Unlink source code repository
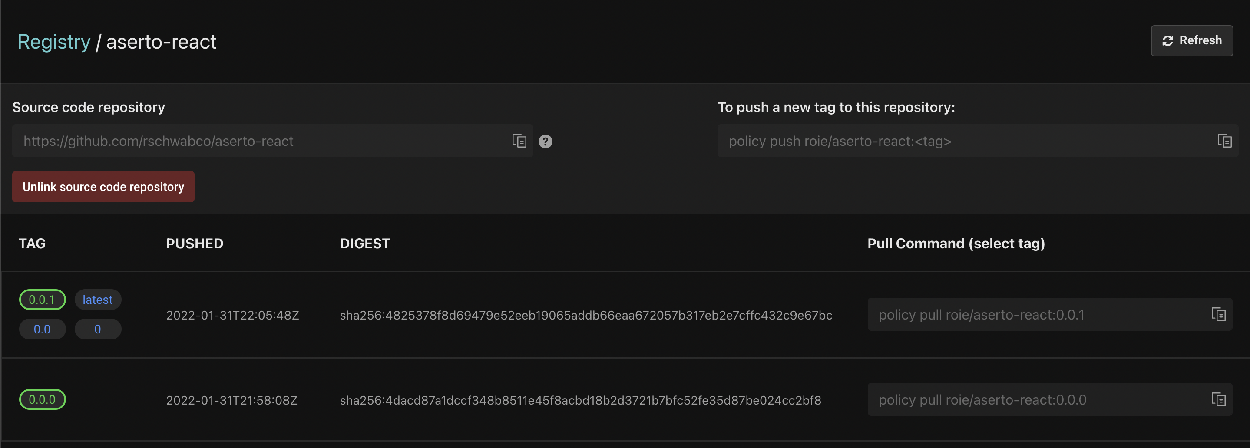 click(103, 187)
